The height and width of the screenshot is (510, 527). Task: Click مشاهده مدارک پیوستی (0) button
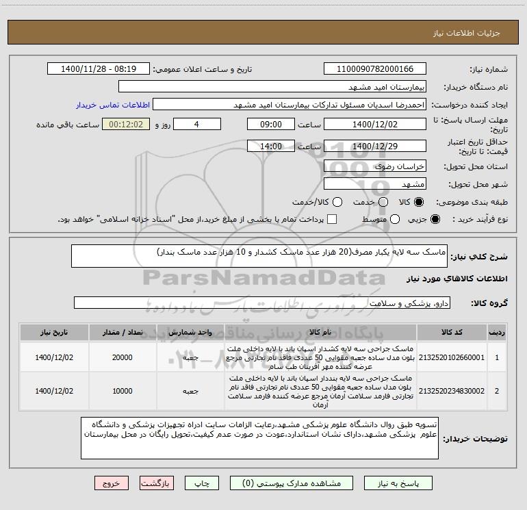pos(292,483)
